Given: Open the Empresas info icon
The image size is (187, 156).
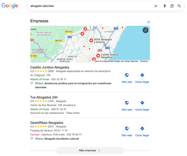Looking at the screenshot, I should tap(148, 22).
